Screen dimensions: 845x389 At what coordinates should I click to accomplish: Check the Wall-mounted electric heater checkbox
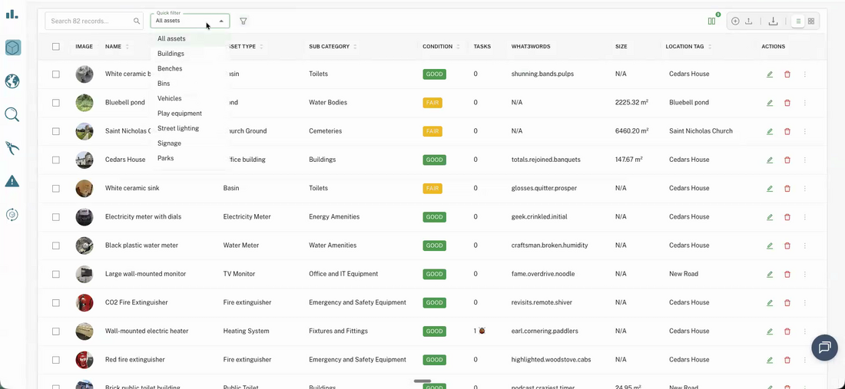coord(56,331)
